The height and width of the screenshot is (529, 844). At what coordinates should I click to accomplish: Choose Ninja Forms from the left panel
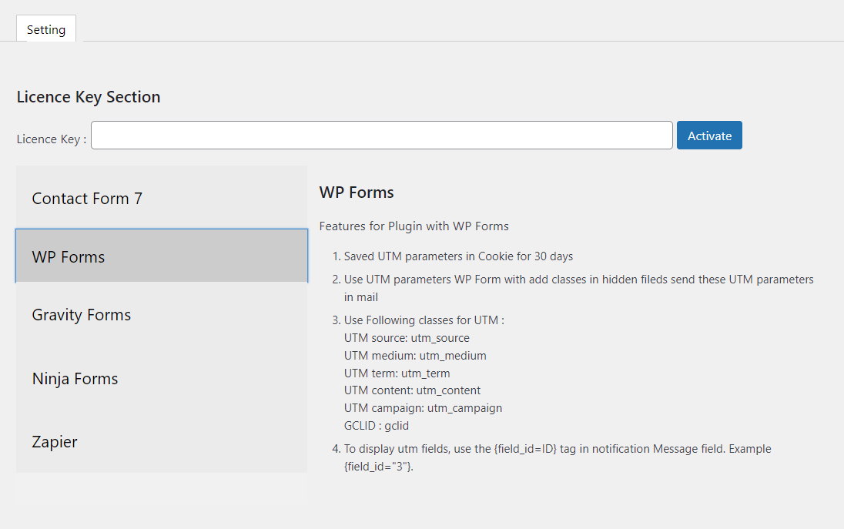point(75,378)
